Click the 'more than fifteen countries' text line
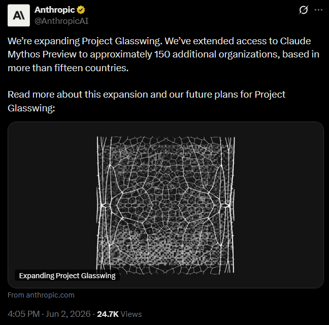The image size is (329, 325). pos(68,68)
